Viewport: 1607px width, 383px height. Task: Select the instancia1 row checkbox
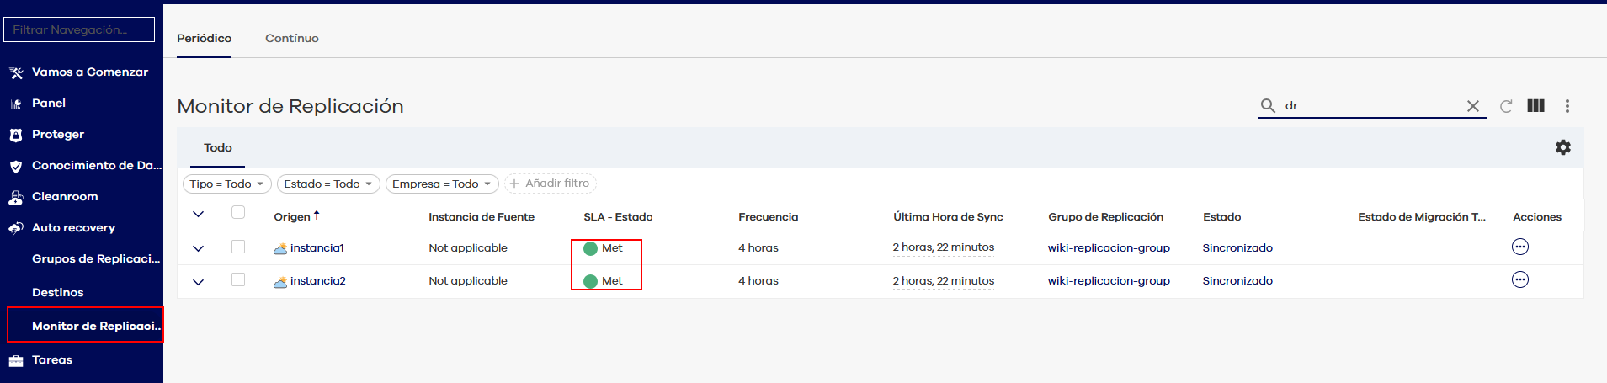[238, 247]
